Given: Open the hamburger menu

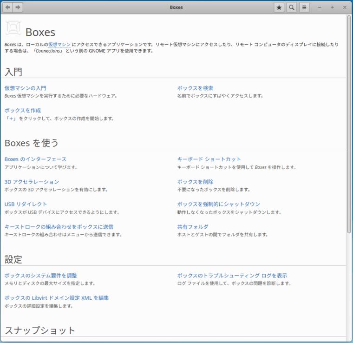Looking at the screenshot, I should point(304,7).
